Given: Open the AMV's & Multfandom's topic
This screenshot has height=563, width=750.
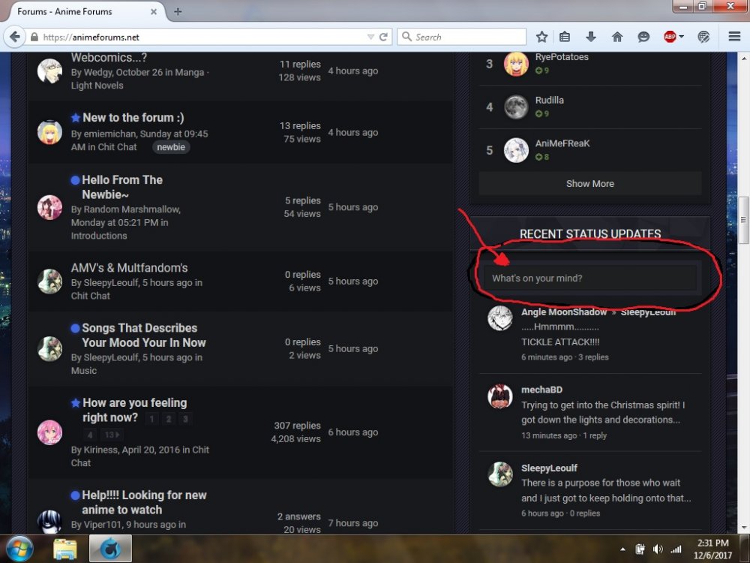Looking at the screenshot, I should 129,268.
